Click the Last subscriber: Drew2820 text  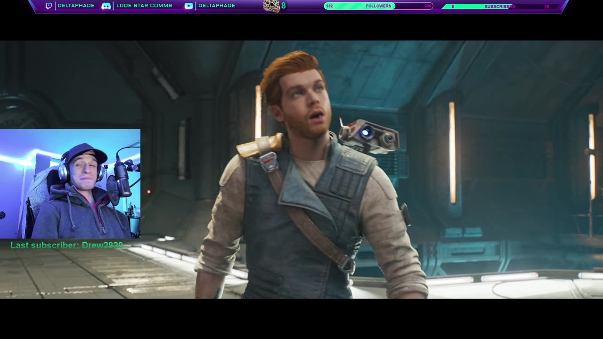tap(66, 245)
